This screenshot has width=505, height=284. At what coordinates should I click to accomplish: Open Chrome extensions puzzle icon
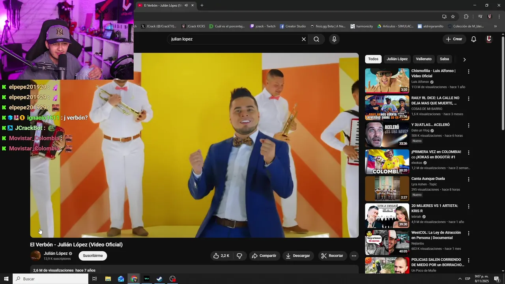coord(466,17)
